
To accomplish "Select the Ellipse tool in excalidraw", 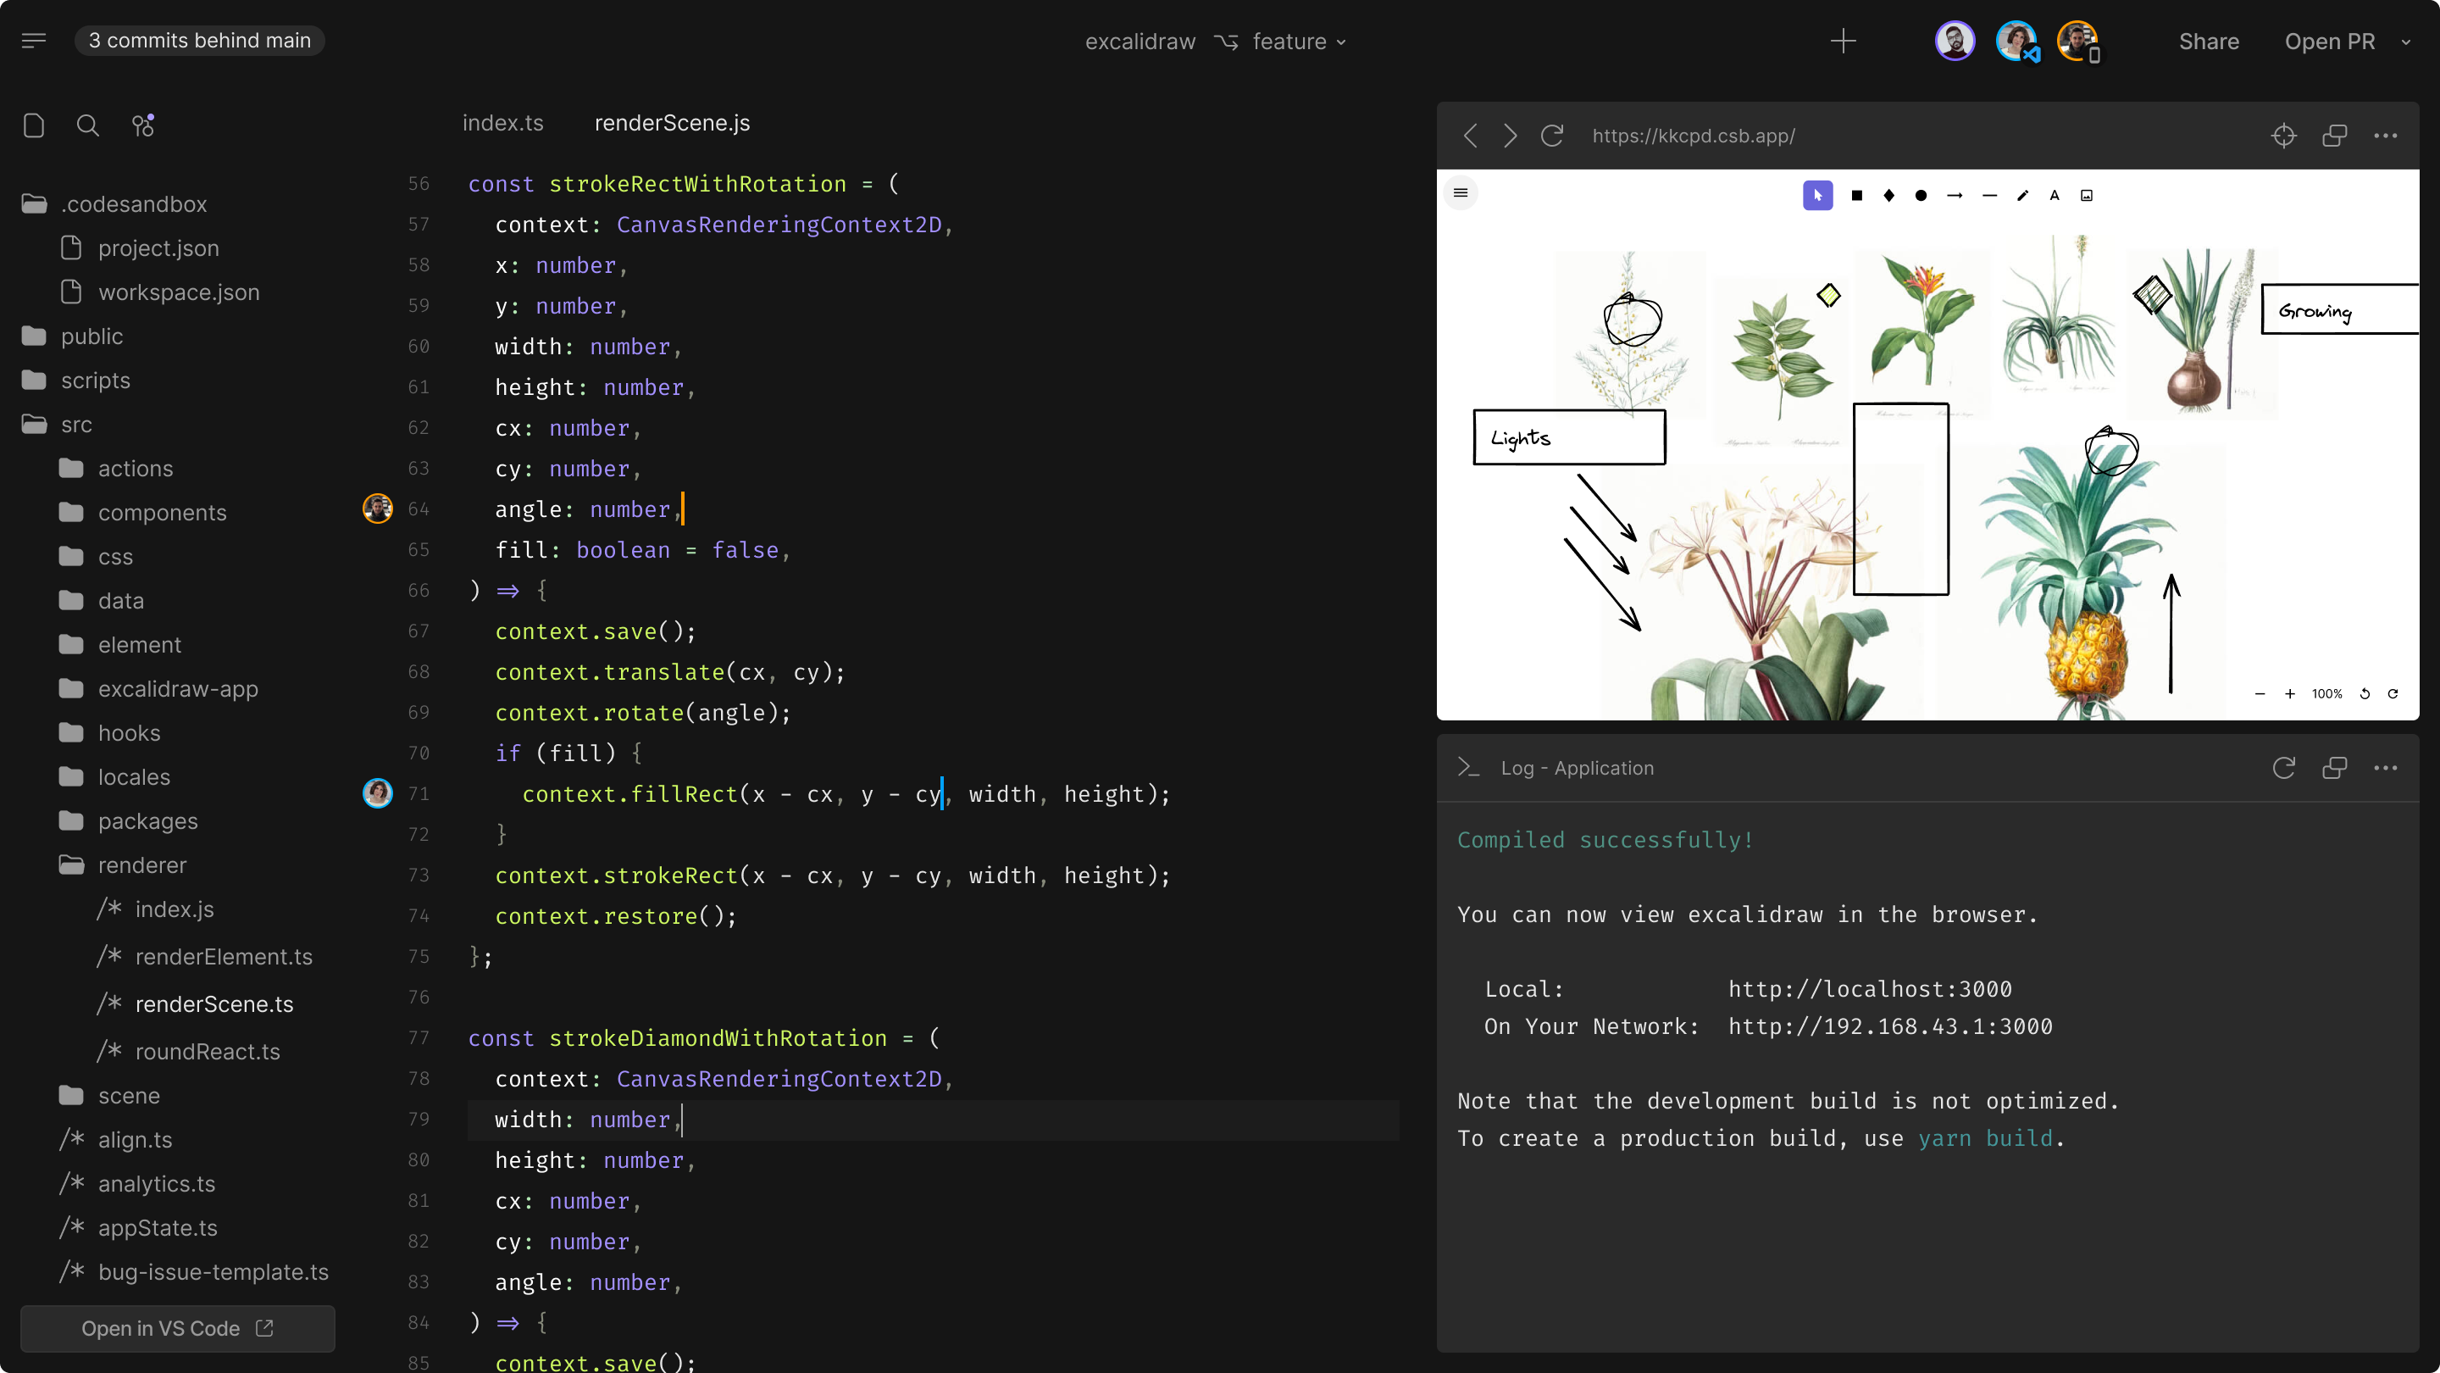I will click(1921, 195).
